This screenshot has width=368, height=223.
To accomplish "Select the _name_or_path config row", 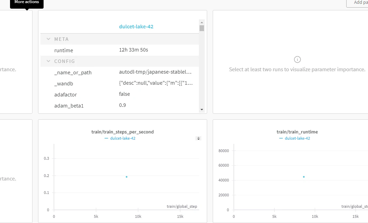I will 120,72.
